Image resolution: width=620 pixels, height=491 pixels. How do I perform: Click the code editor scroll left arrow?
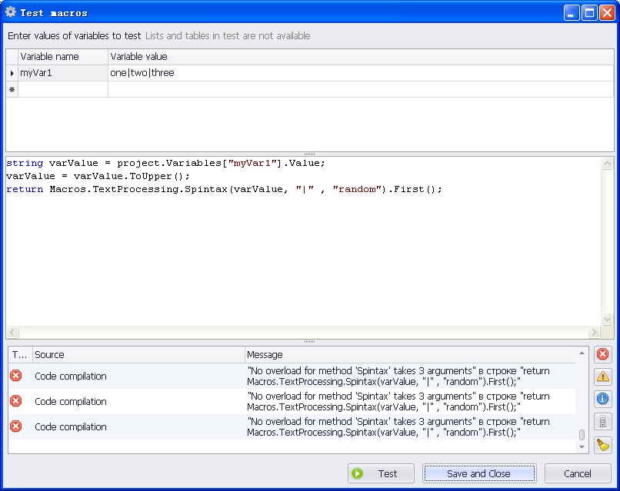tap(12, 332)
